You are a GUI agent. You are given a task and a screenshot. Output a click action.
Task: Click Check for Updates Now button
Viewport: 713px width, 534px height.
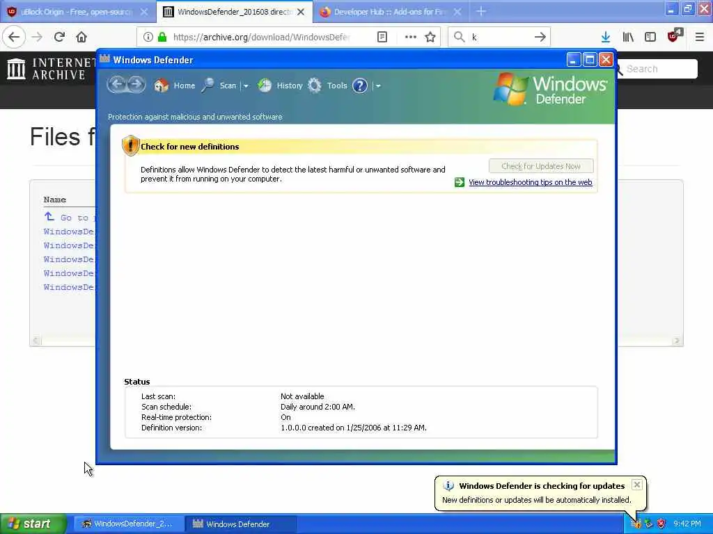[x=540, y=166]
